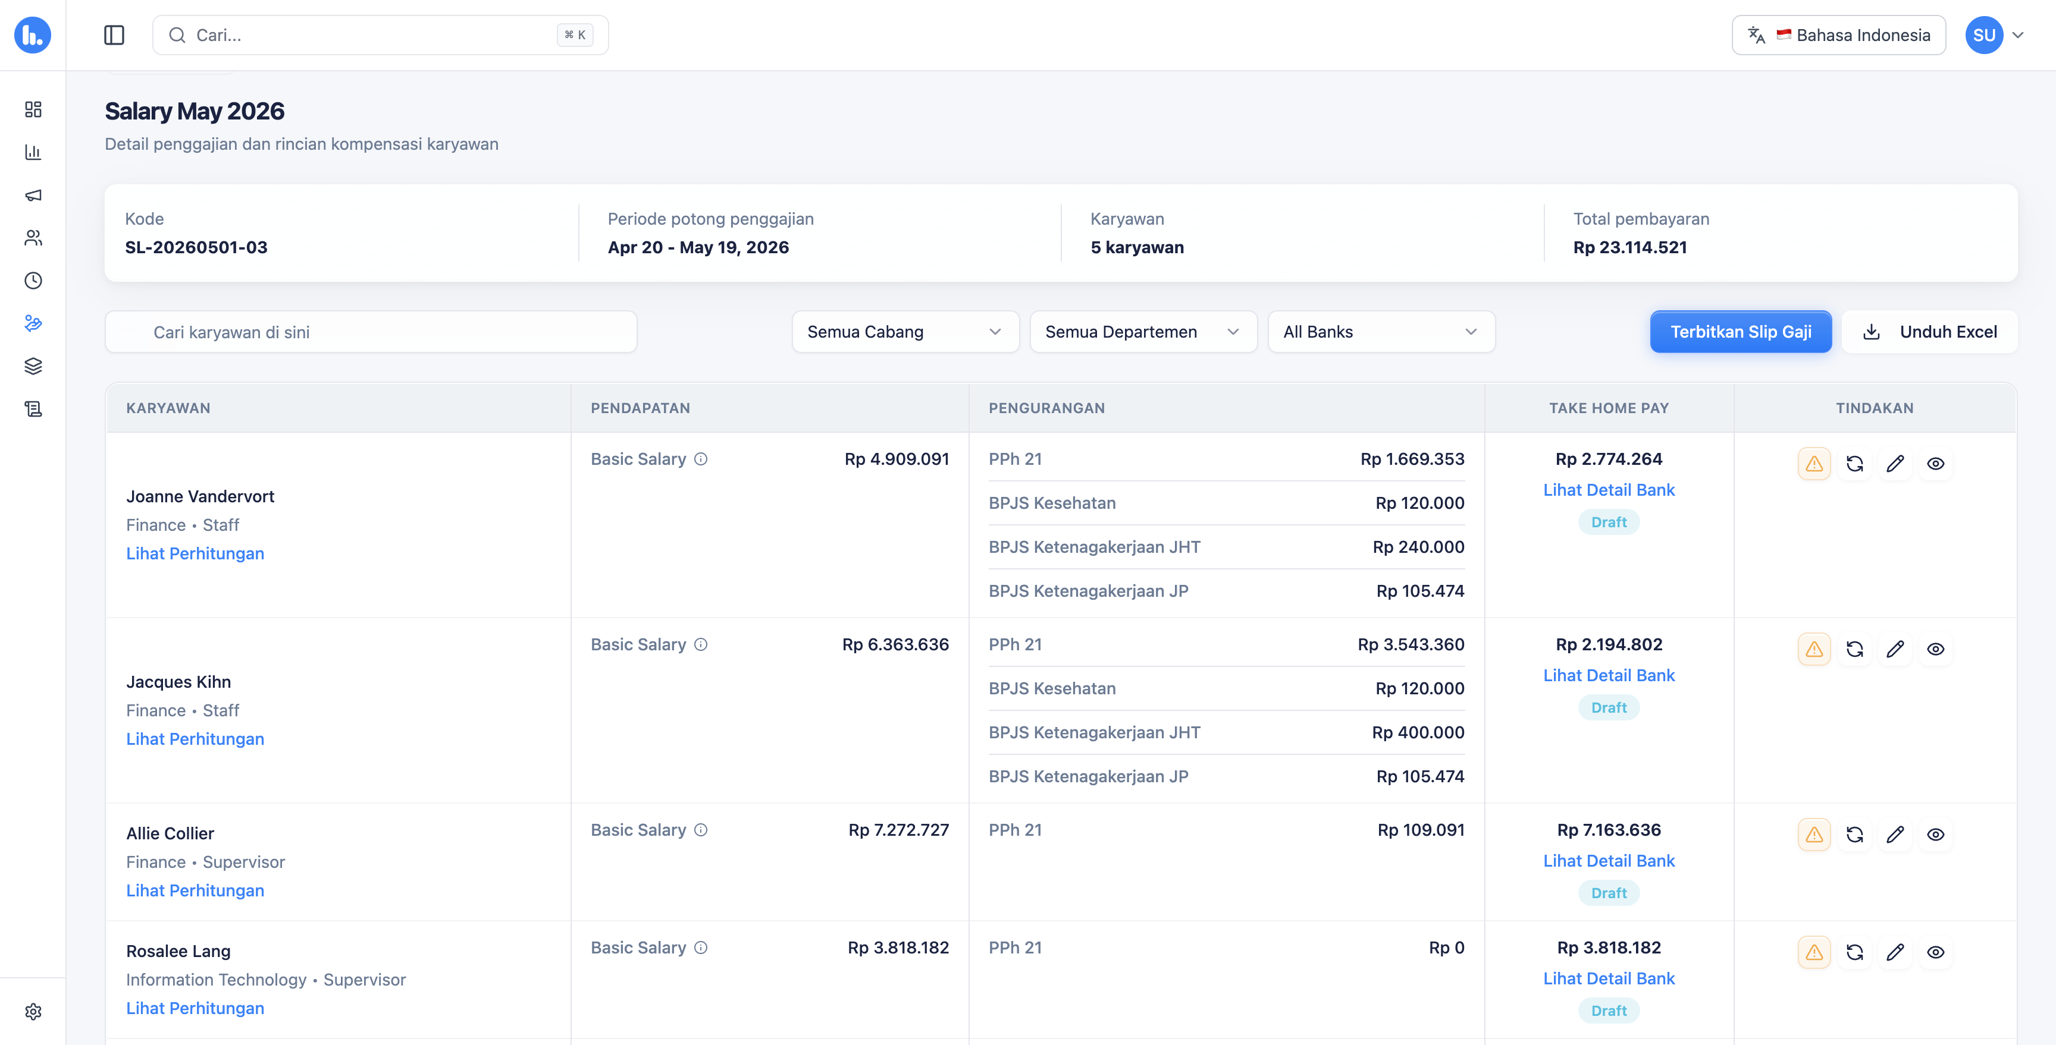Click warning icon for Joanne Vandervort
The width and height of the screenshot is (2056, 1045).
[1814, 464]
